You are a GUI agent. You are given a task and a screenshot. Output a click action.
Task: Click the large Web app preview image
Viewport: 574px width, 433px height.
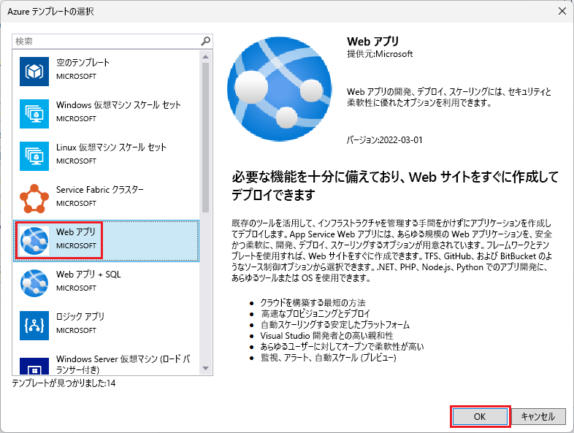(279, 89)
